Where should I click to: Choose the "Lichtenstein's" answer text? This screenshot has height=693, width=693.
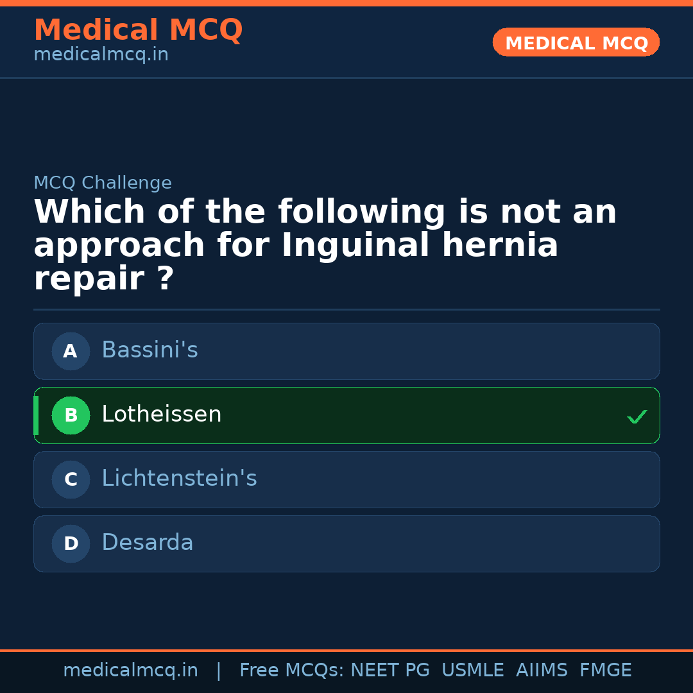pyautogui.click(x=179, y=479)
